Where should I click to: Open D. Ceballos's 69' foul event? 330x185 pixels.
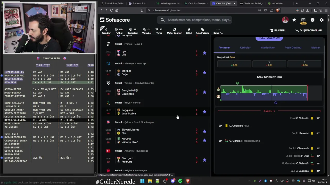point(234,126)
